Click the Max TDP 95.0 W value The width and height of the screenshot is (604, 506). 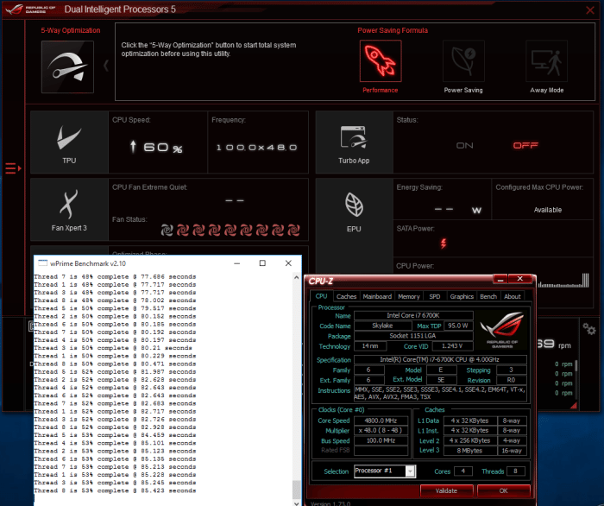(458, 326)
